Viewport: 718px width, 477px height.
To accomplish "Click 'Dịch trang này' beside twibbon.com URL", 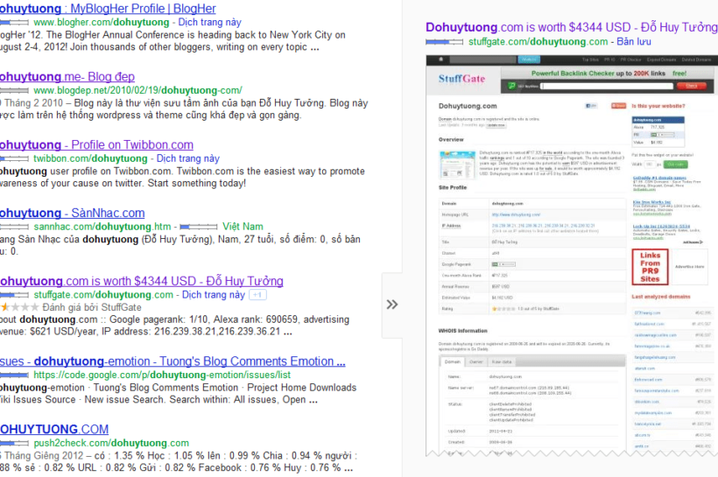I will (188, 158).
